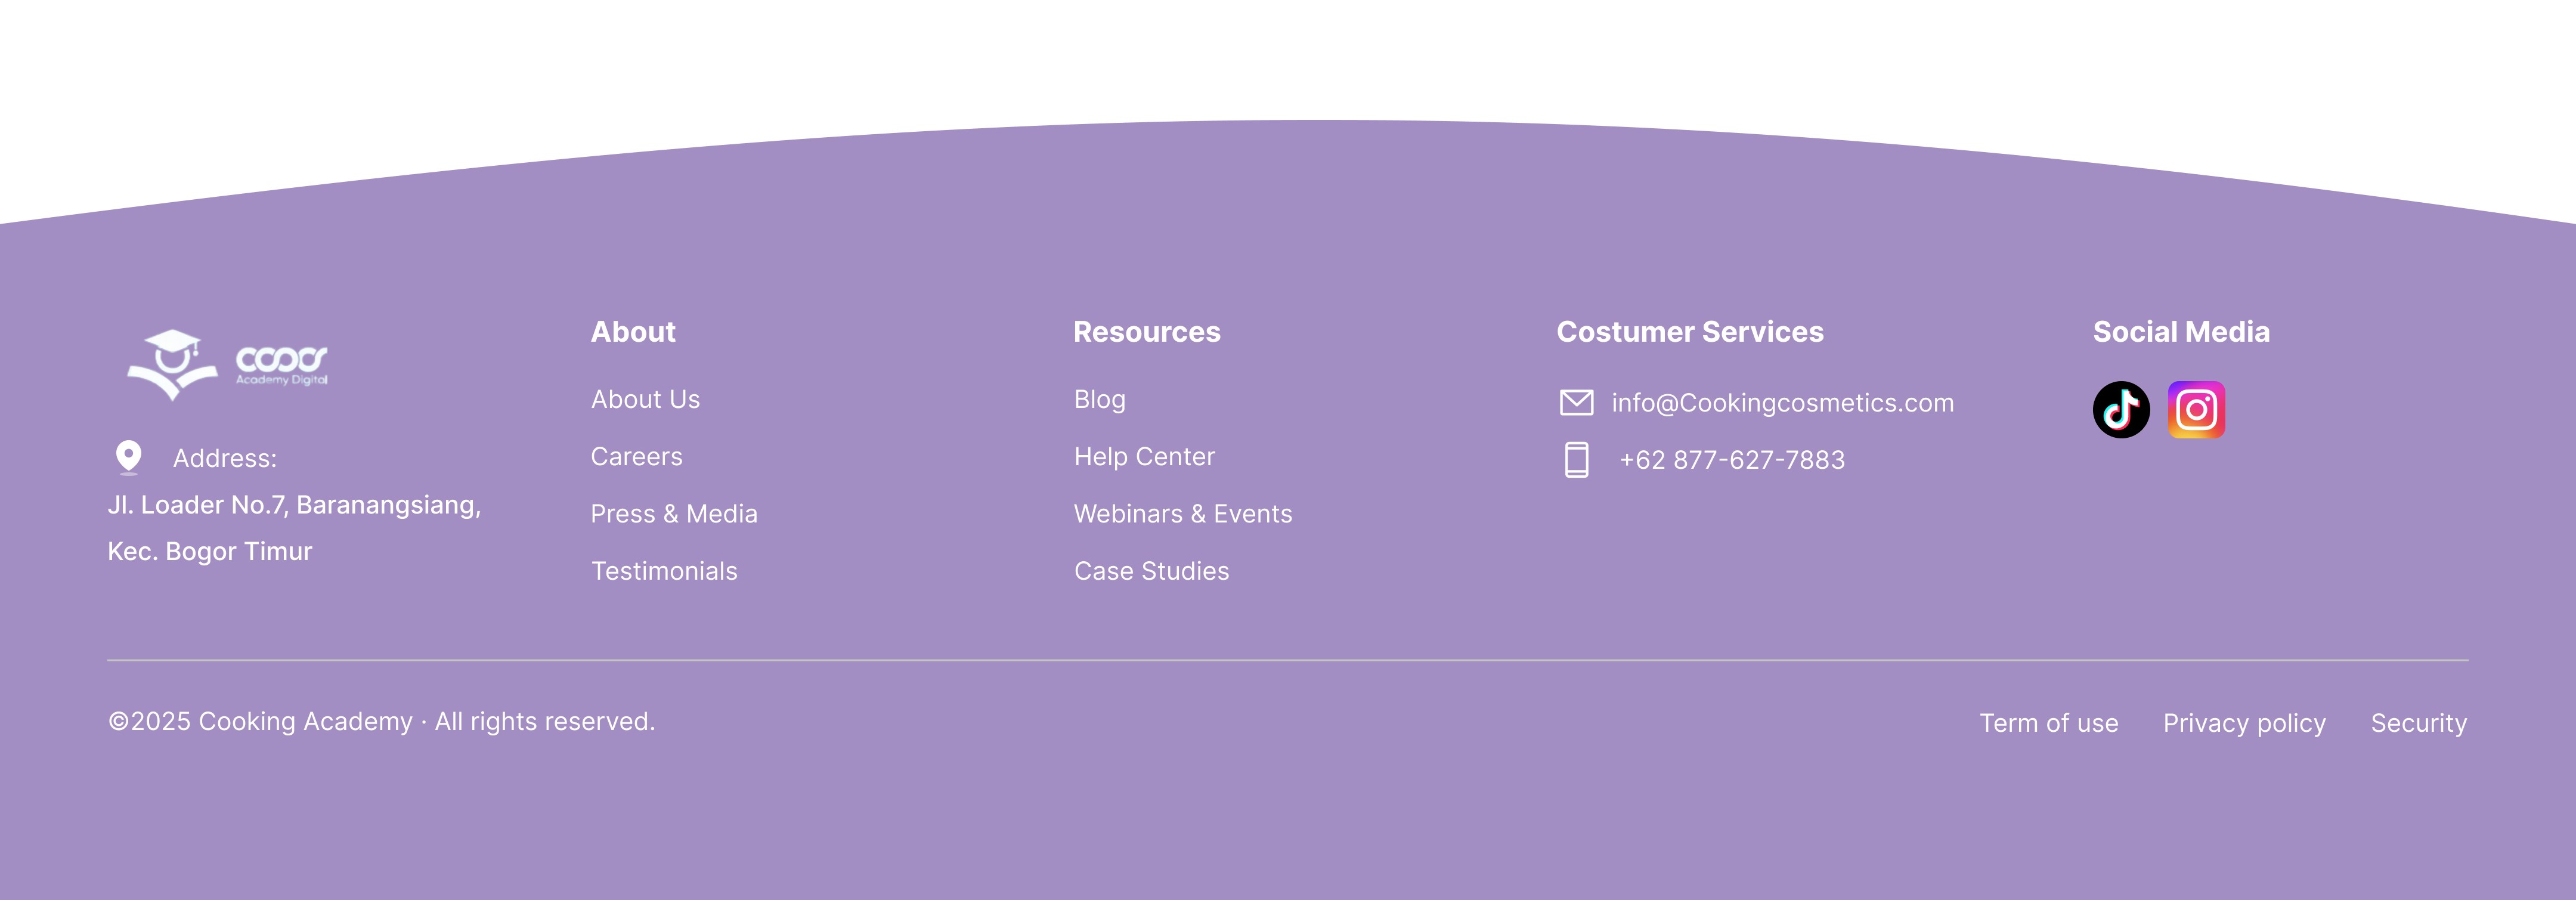Image resolution: width=2576 pixels, height=900 pixels.
Task: Open the Blog link
Action: pos(1099,400)
